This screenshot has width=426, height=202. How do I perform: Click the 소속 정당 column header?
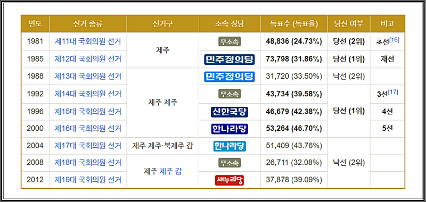[x=230, y=24]
